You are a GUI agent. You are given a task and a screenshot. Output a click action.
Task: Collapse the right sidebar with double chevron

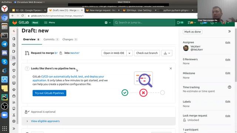[230, 31]
